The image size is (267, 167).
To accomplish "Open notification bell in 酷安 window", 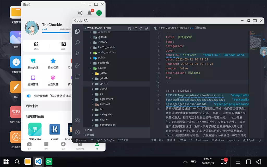I will (x=90, y=13).
